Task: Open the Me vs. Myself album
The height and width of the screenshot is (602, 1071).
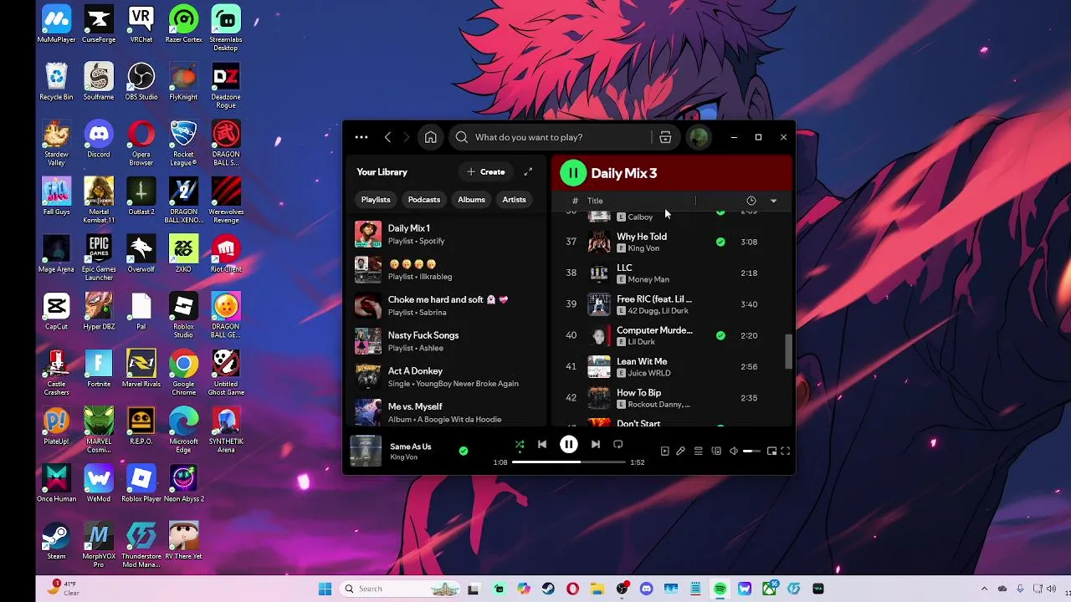Action: coord(447,412)
